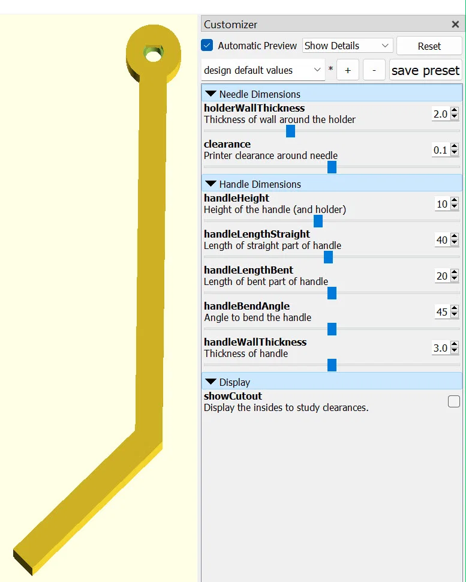Click the handleLengthStraight parameter label
466x582 pixels.
click(257, 234)
